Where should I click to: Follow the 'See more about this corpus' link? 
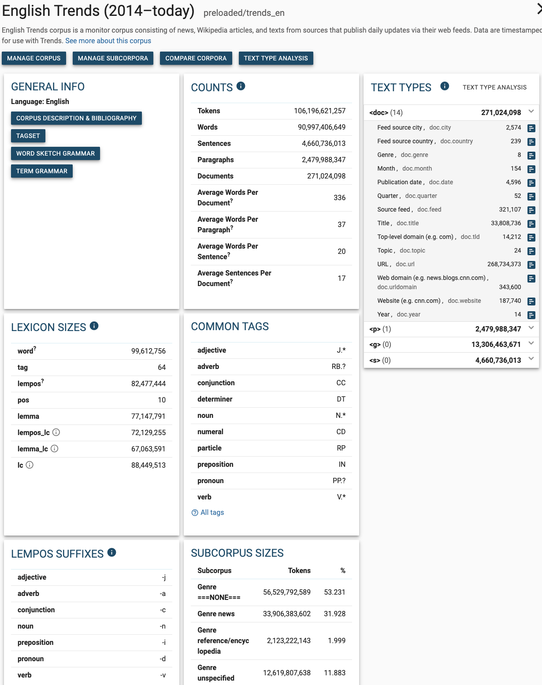[108, 41]
